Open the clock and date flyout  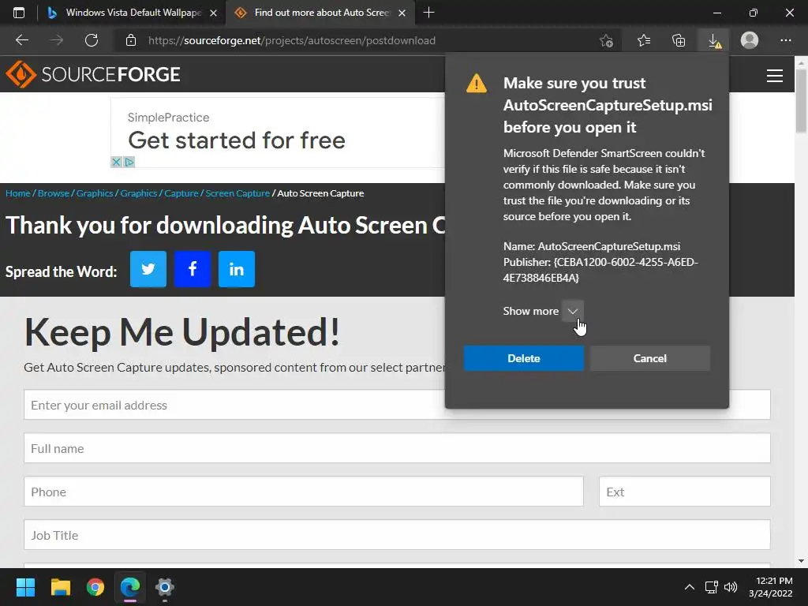pos(771,587)
